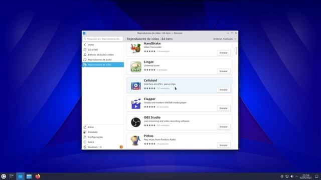Open the network tray icon
321x180 pixels.
coord(287,176)
